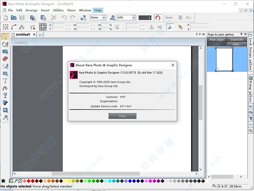Screen dimensions: 254x191
Task: Click the selection bounds icon on the InfoBar
Action: pyautogui.click(x=6, y=27)
